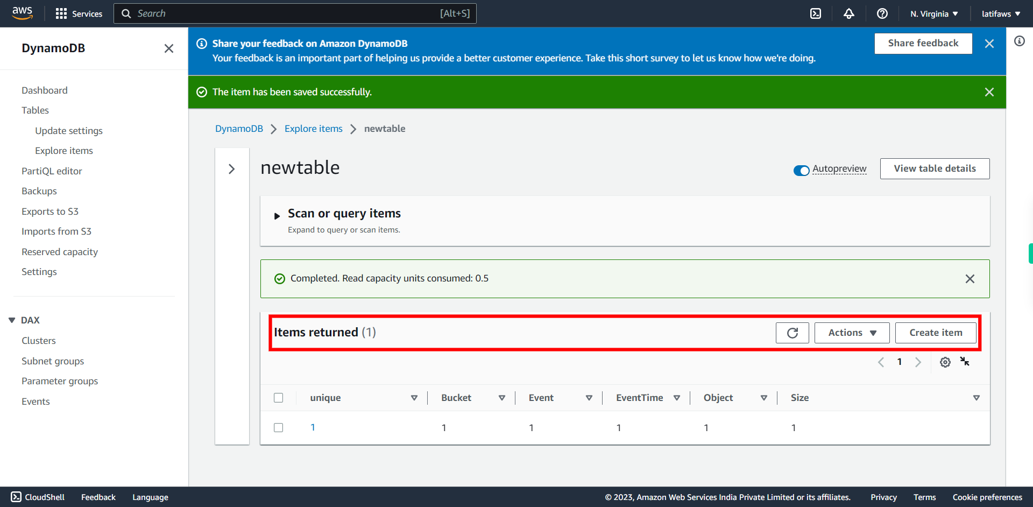
Task: Open the info panel icon at right edge
Action: click(1020, 41)
